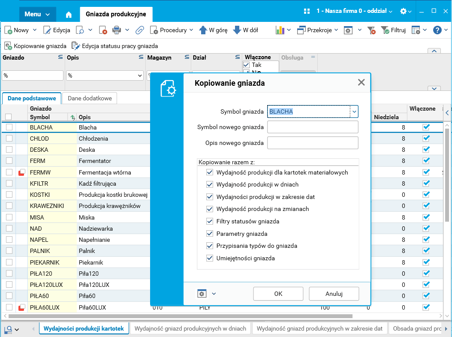
Task: Open the Menu dropdown
Action: click(x=37, y=14)
